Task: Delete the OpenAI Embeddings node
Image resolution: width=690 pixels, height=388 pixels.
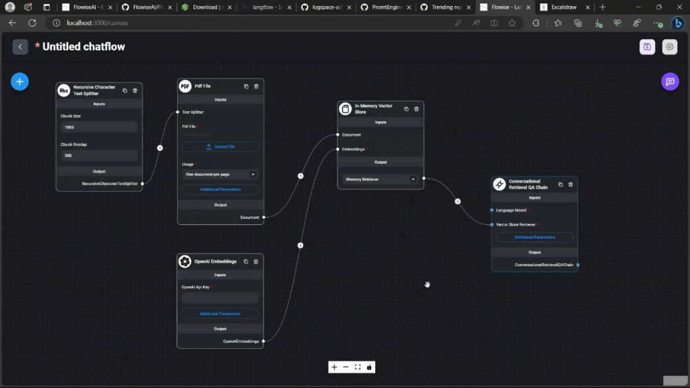Action: [255, 261]
